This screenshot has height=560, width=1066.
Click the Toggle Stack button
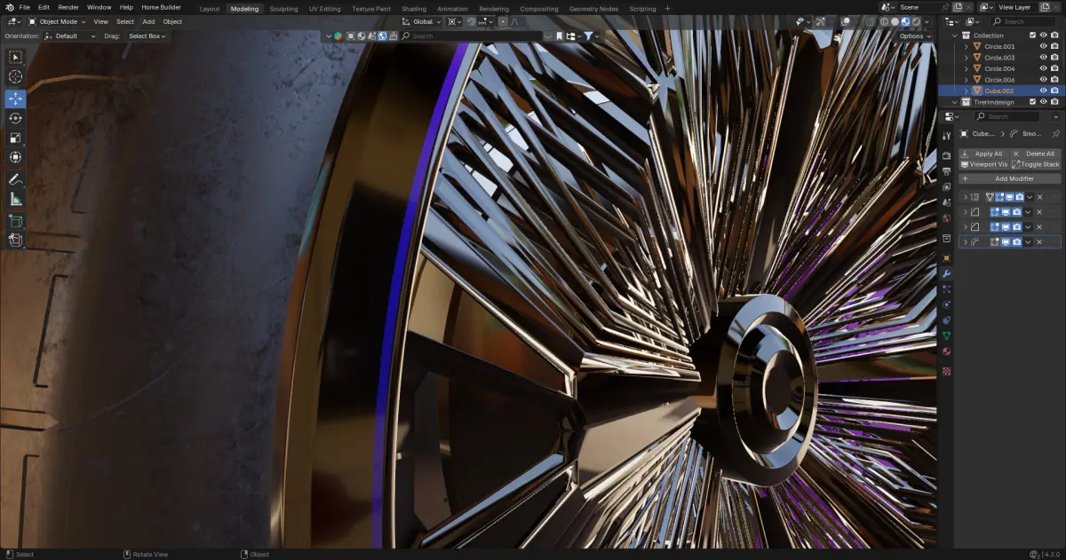coord(1036,164)
